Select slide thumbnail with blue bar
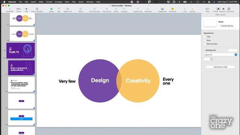Viewport: 240px width, 135px height. [x=21, y=118]
